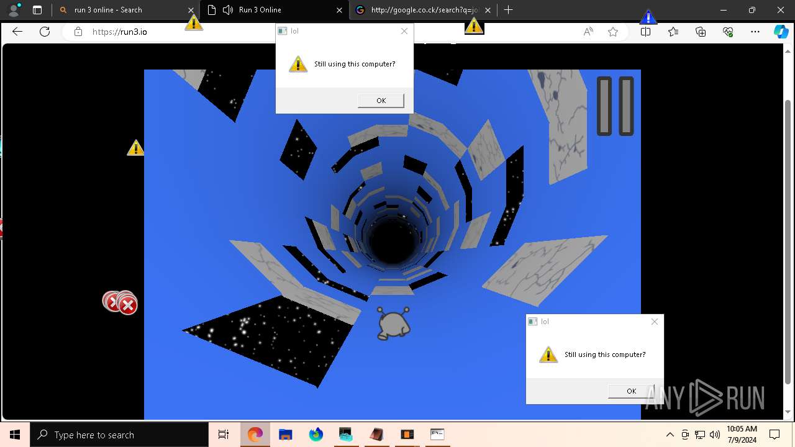Switch to run 3 online Search tab
This screenshot has width=795, height=447.
[x=124, y=10]
